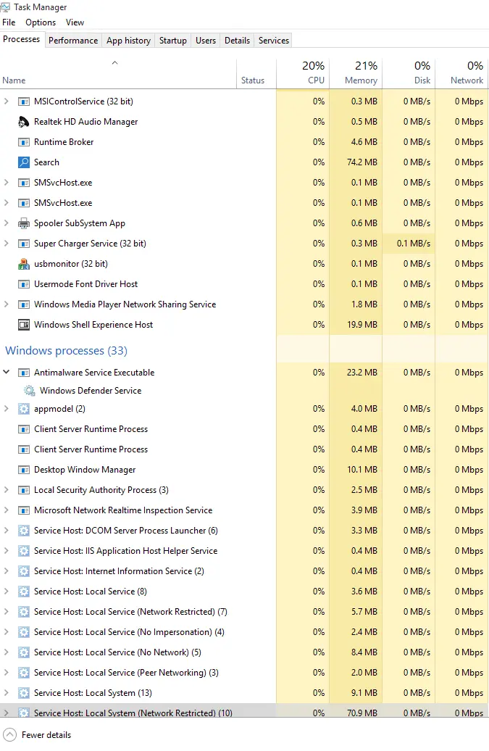This screenshot has height=751, width=489.
Task: Click the Search magnifier icon
Action: [23, 162]
